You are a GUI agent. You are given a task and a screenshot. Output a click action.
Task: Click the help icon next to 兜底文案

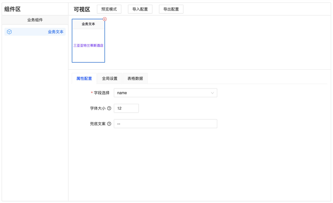(109, 124)
